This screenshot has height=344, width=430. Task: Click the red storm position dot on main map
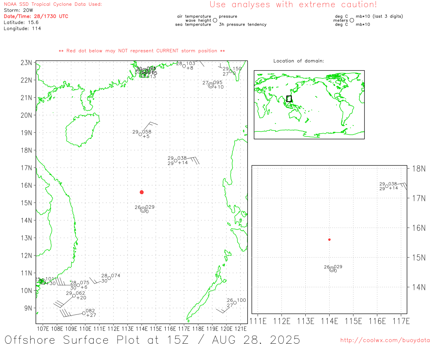click(142, 192)
